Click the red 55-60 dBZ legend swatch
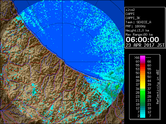Image resolution: width=166 pixels, height=124 pixels. point(143,65)
